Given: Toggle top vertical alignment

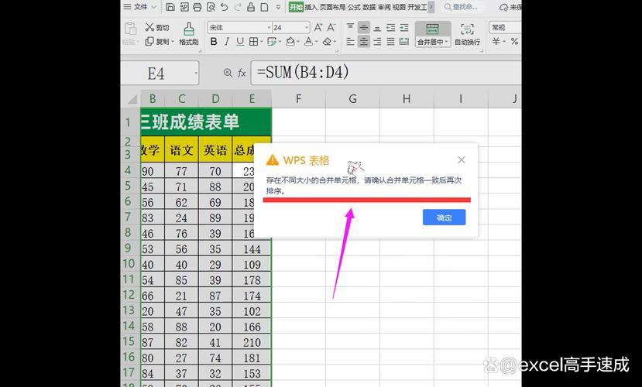Looking at the screenshot, I should click(x=351, y=27).
